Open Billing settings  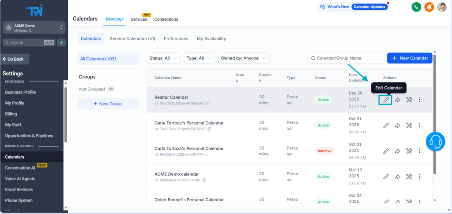(x=11, y=114)
